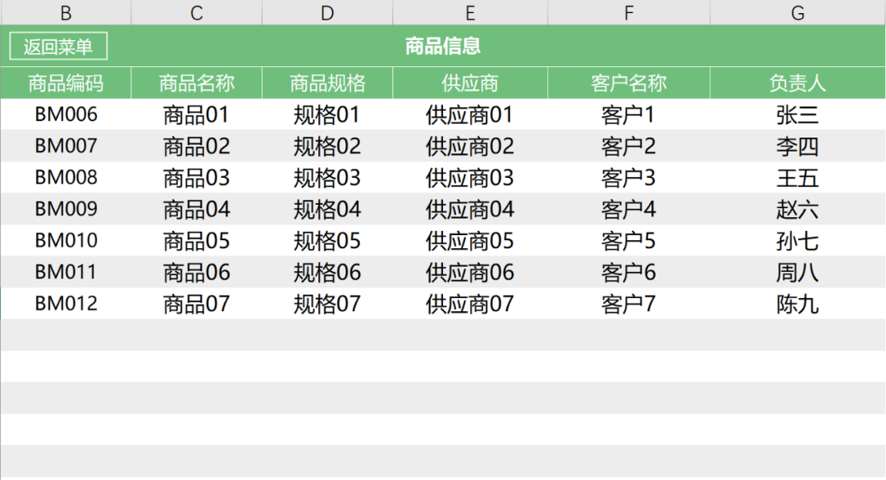Click the 商品编码 header cell

coord(66,83)
